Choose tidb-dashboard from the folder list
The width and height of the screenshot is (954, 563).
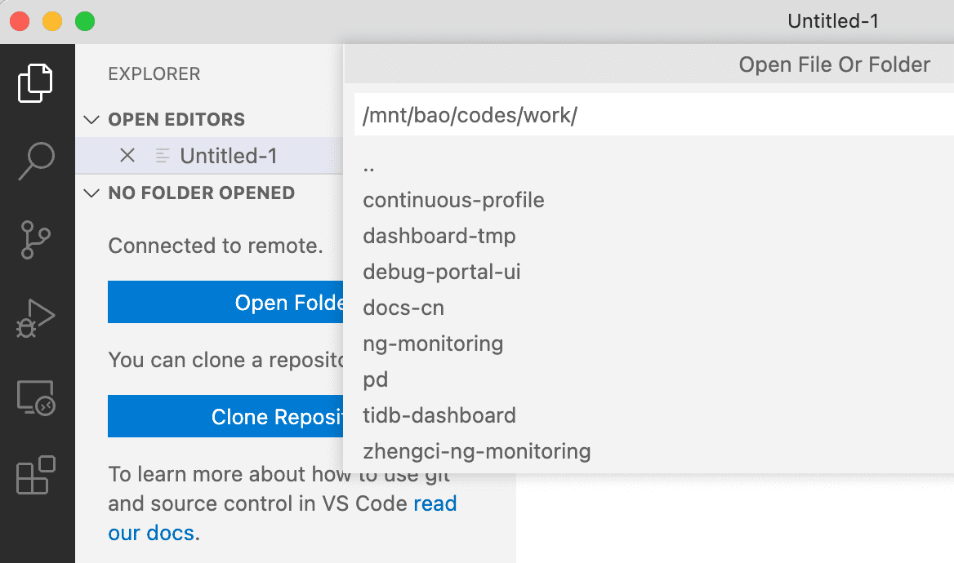coord(439,415)
